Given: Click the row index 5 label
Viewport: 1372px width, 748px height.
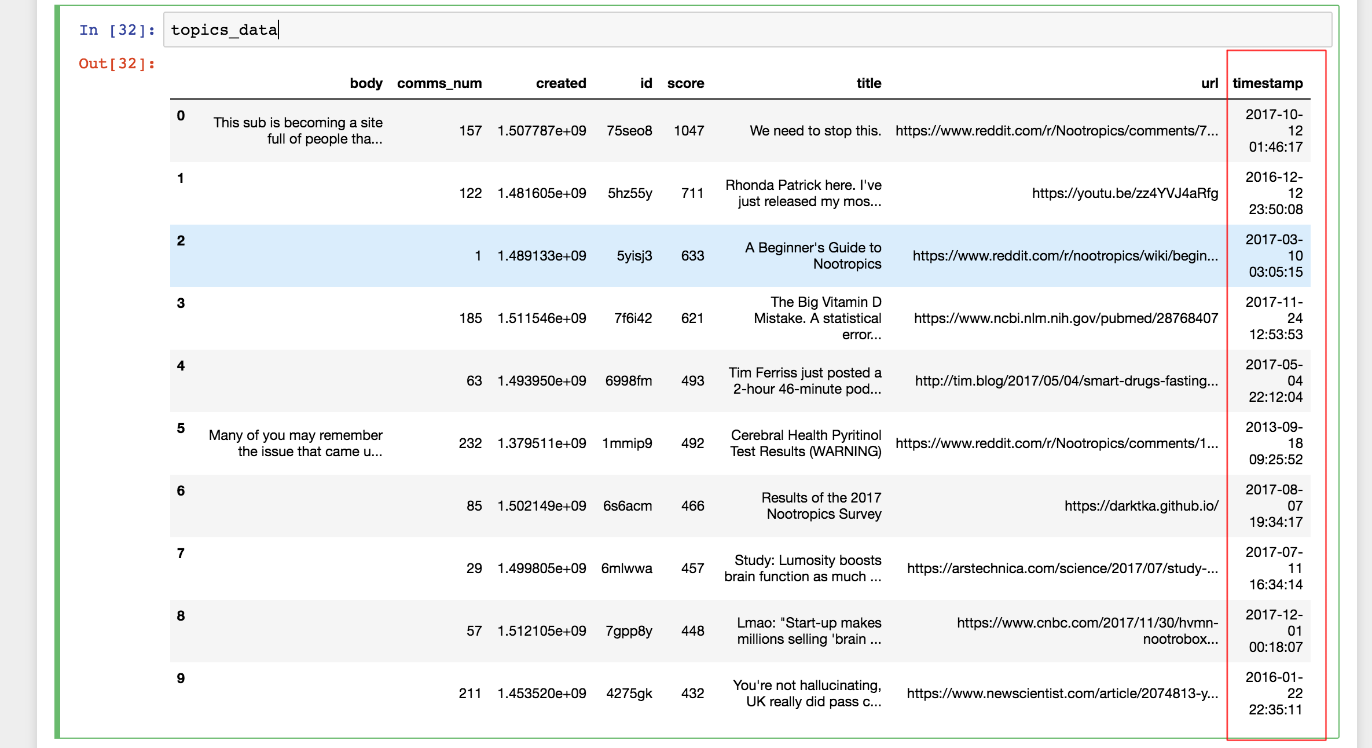Looking at the screenshot, I should (181, 428).
